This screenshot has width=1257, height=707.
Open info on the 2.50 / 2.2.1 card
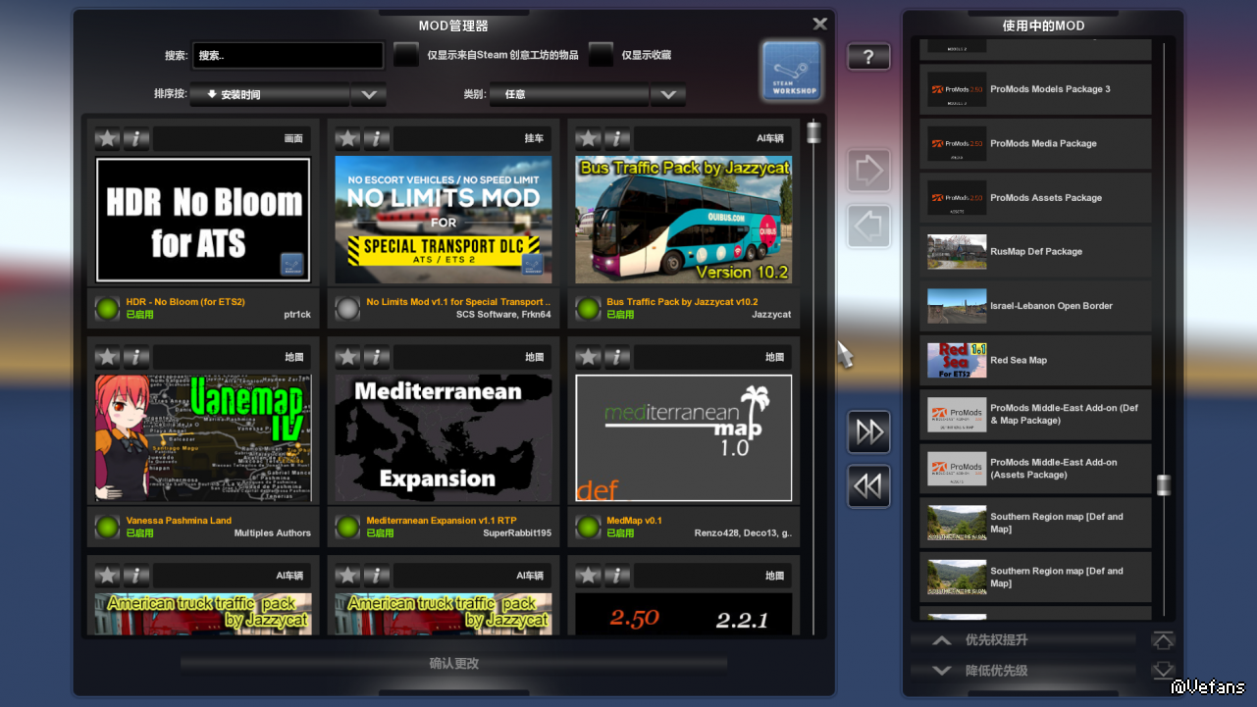pyautogui.click(x=617, y=576)
